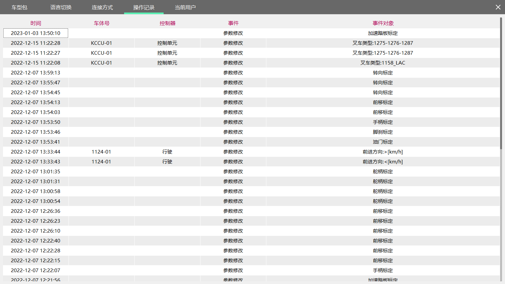This screenshot has width=505, height=284.
Task: Select the 2023-01-03 13:50:10 time cell
Action: point(36,33)
